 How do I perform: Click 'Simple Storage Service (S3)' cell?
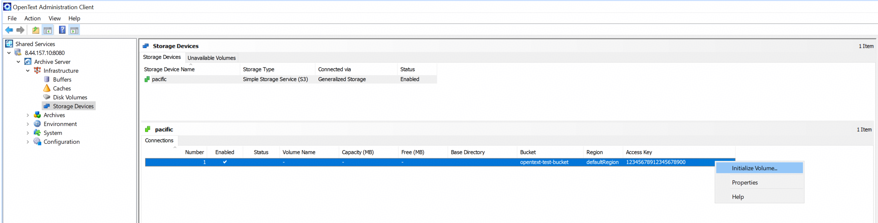click(275, 79)
